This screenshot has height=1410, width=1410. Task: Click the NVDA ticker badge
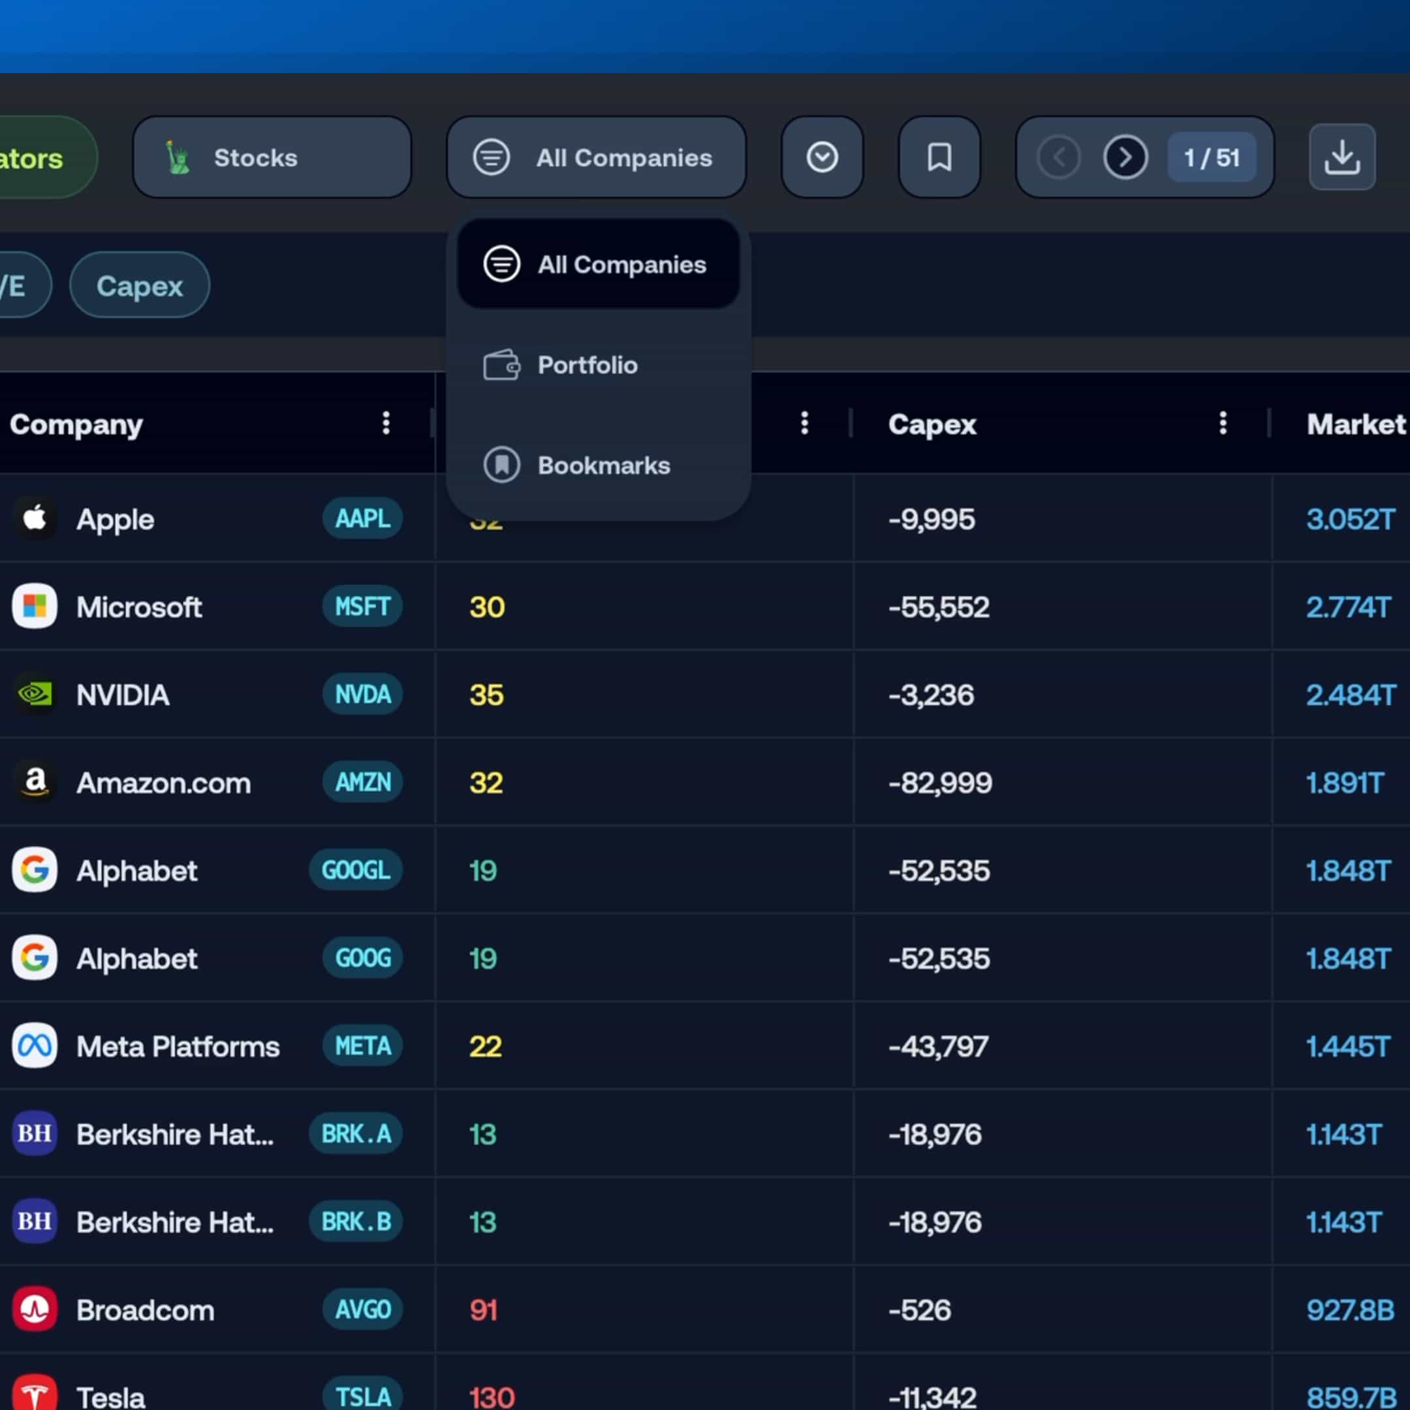363,694
